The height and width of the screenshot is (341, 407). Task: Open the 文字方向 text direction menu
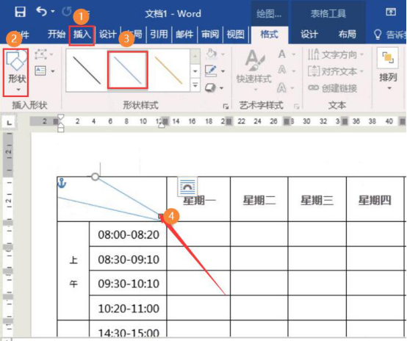[x=335, y=54]
